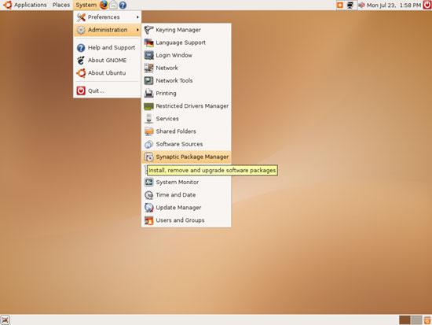Click the Update Manager globe icon

[x=148, y=208]
